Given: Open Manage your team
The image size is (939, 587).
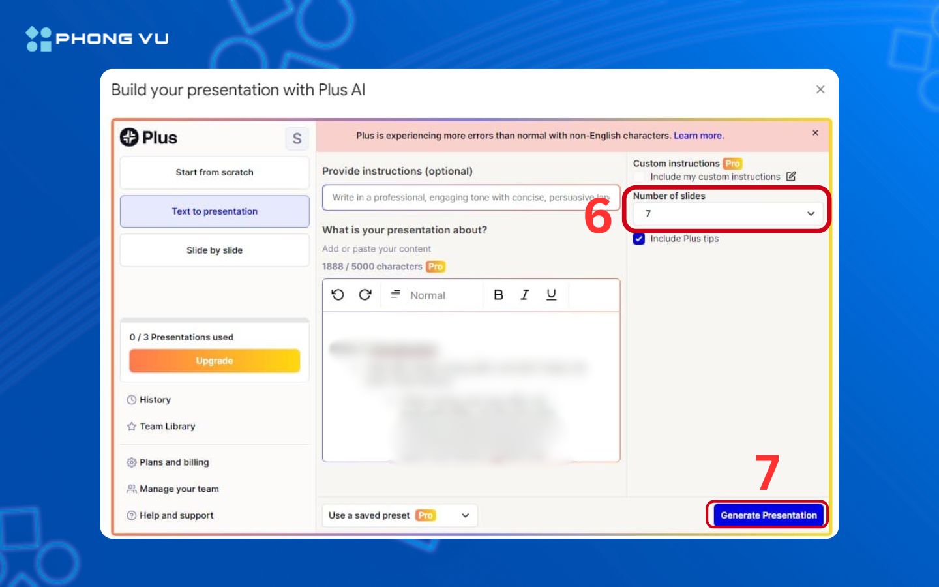Looking at the screenshot, I should pos(173,489).
